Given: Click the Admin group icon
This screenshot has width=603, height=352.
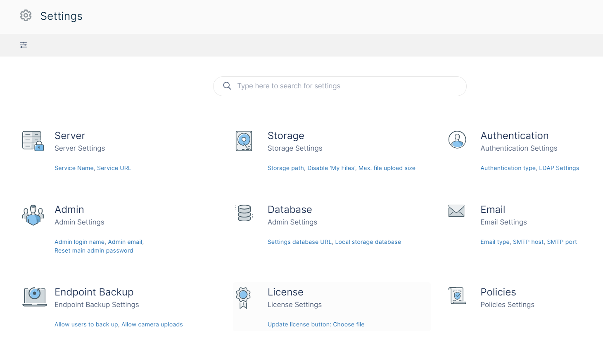Looking at the screenshot, I should coord(33,215).
